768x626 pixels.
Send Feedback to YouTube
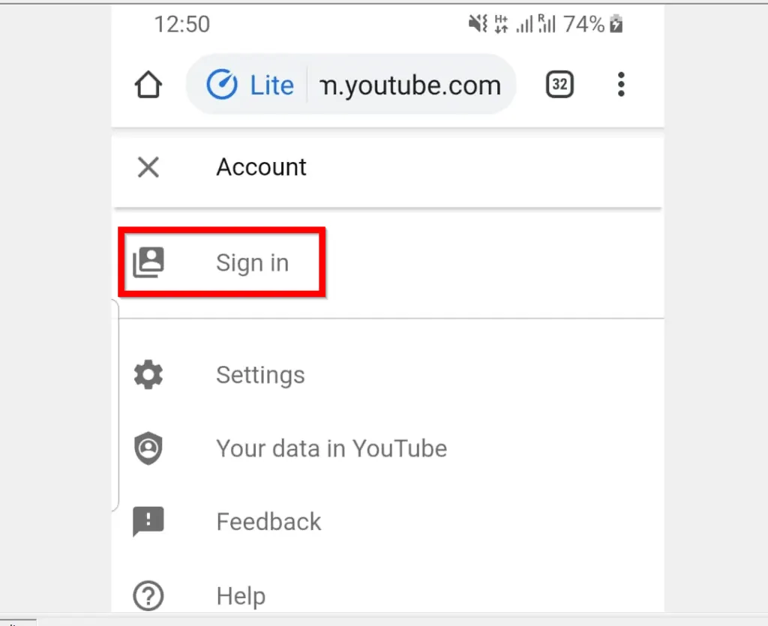[268, 521]
